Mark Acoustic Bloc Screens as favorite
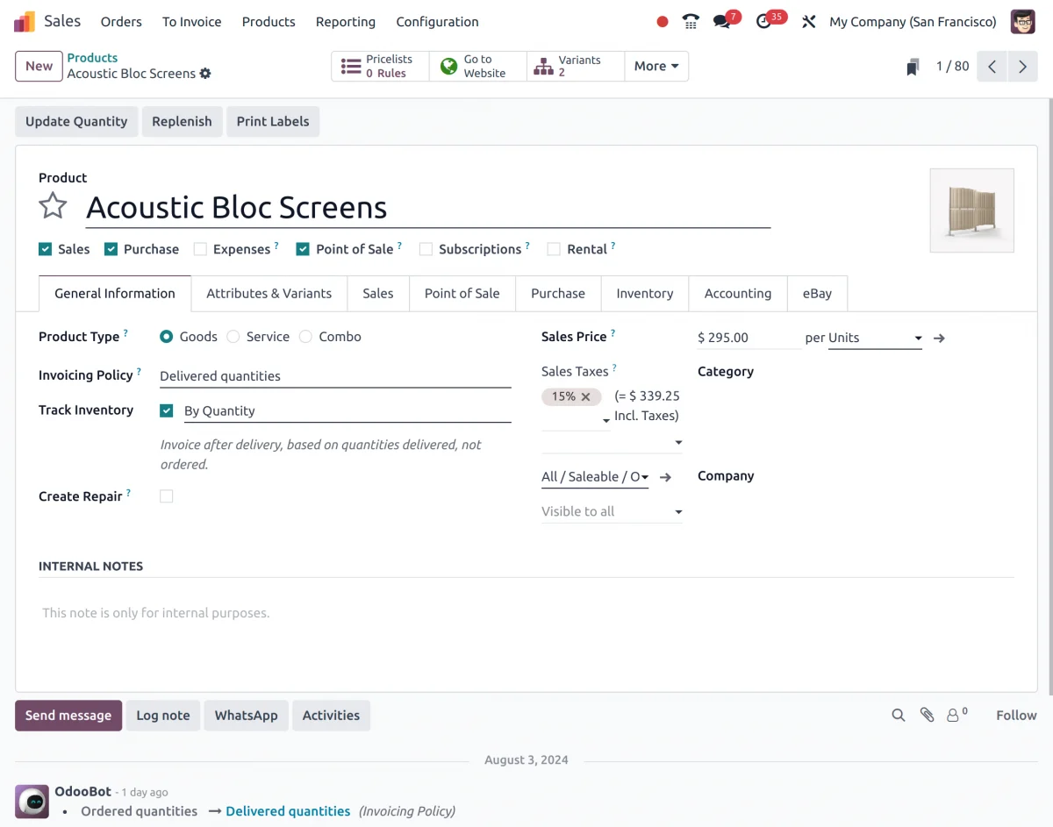Screen dimensions: 1053x827 point(53,206)
